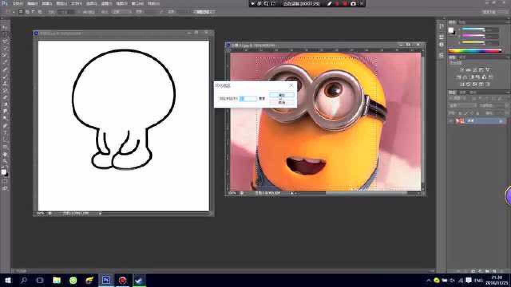This screenshot has width=511, height=287.
Task: Click OK in the Feather Selection dialog
Action: (282, 95)
